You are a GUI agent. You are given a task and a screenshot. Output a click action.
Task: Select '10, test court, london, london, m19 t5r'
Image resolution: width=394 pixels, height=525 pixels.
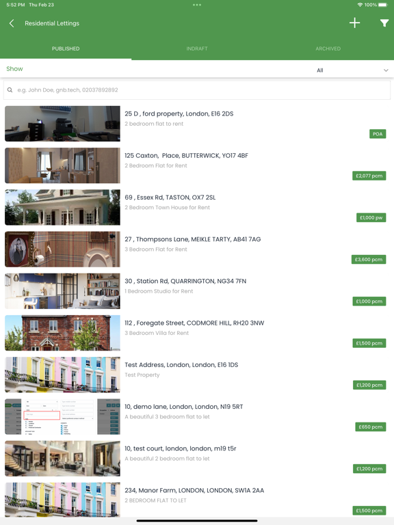[x=181, y=448]
